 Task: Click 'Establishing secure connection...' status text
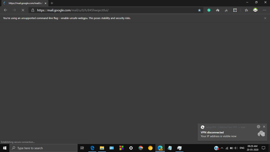point(18,142)
